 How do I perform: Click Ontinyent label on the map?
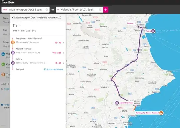[x=130, y=73]
